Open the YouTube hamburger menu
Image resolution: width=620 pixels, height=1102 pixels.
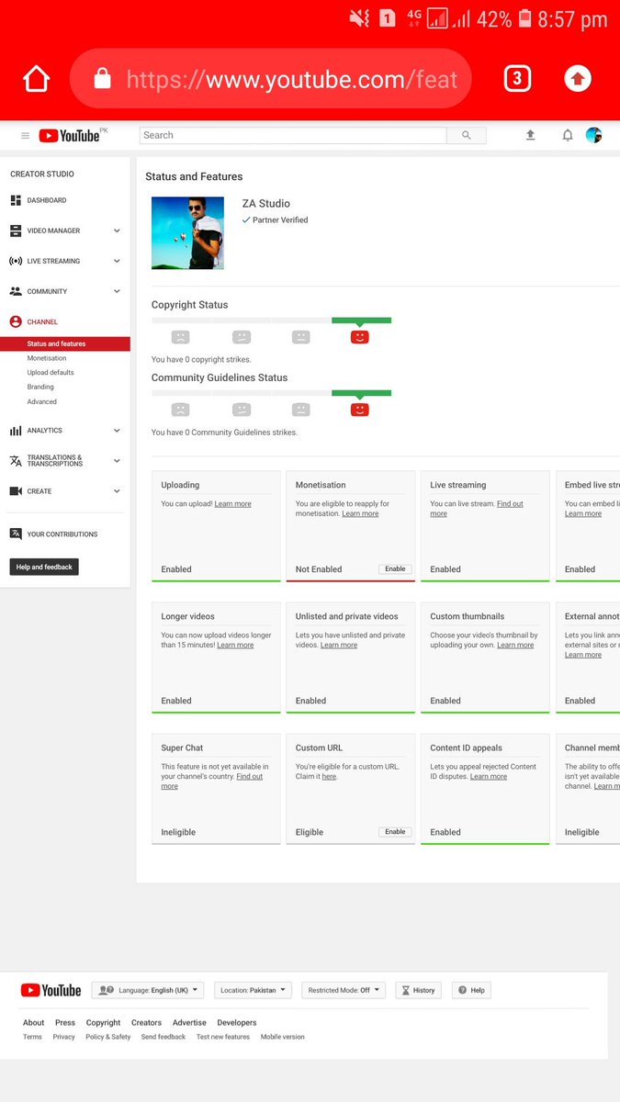(25, 136)
